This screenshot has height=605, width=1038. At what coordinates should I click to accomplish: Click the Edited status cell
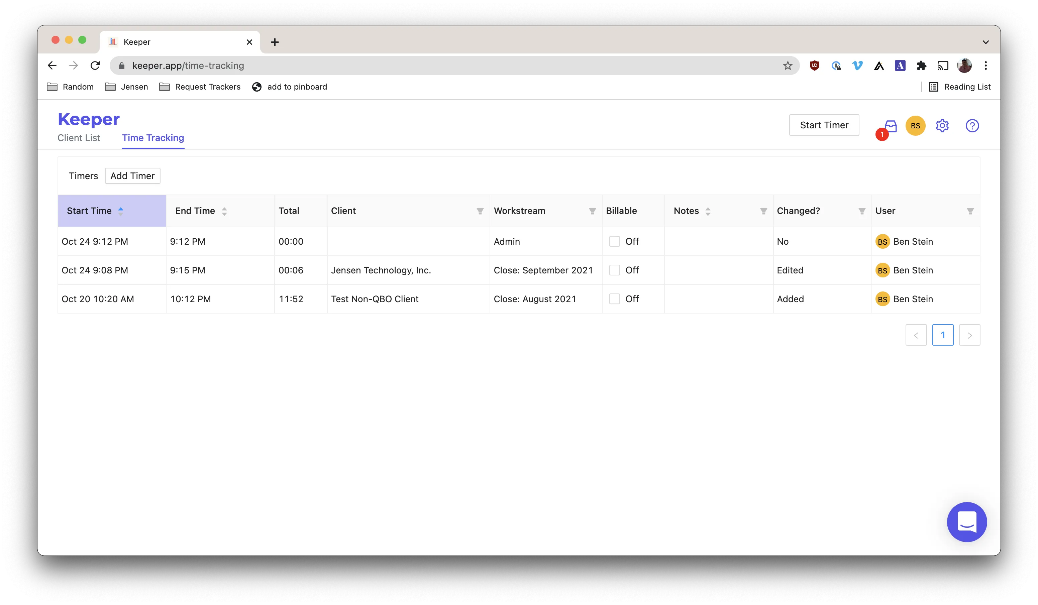pyautogui.click(x=790, y=270)
